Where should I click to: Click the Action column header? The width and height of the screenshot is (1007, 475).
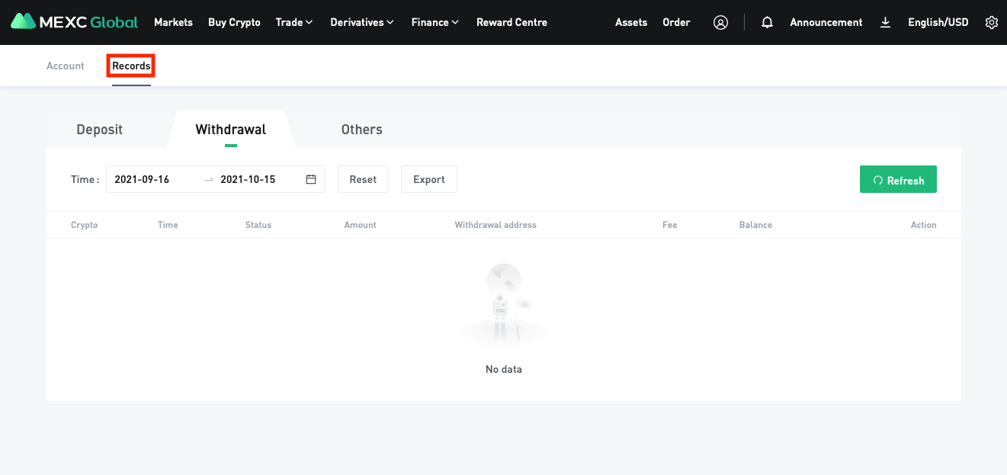coord(923,225)
